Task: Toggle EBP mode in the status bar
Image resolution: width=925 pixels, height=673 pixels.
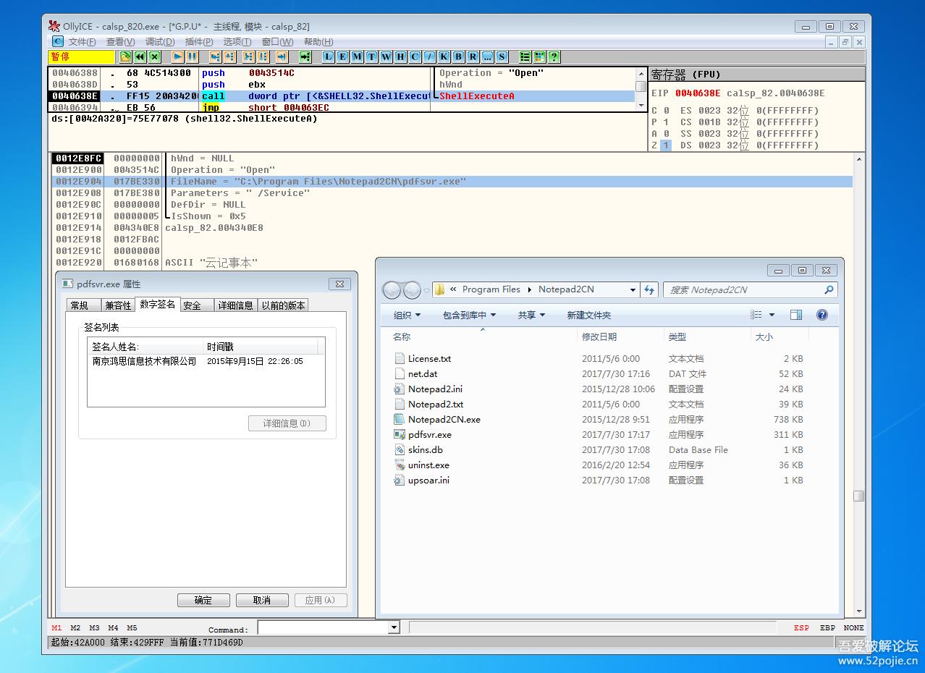Action: click(x=827, y=627)
